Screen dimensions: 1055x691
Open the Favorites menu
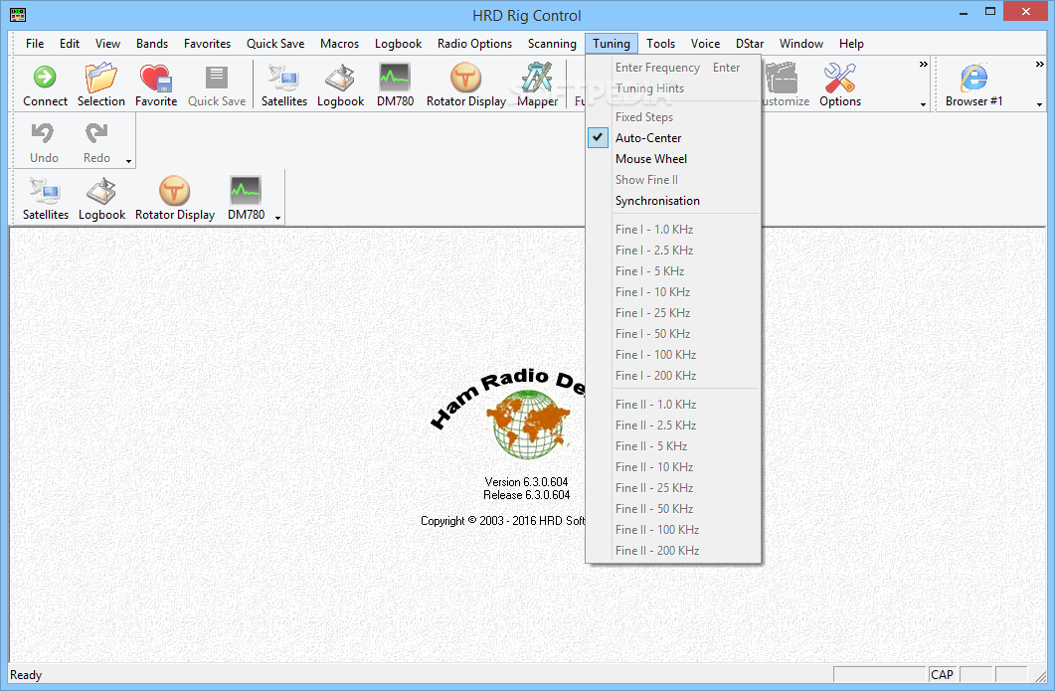(x=207, y=44)
